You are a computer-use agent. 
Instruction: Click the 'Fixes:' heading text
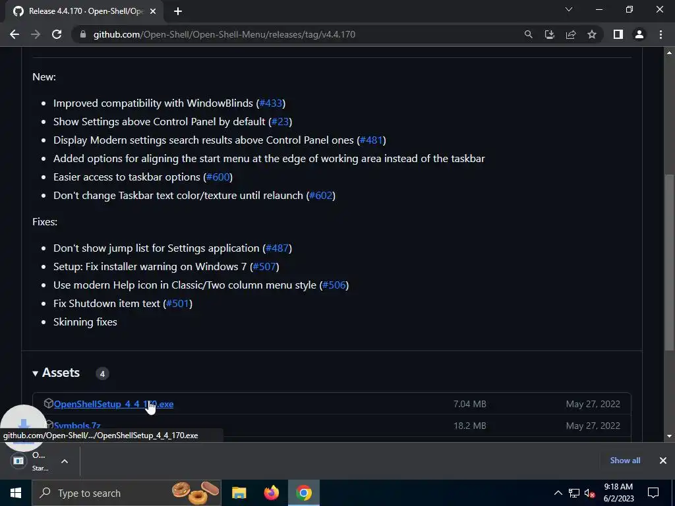tap(45, 222)
